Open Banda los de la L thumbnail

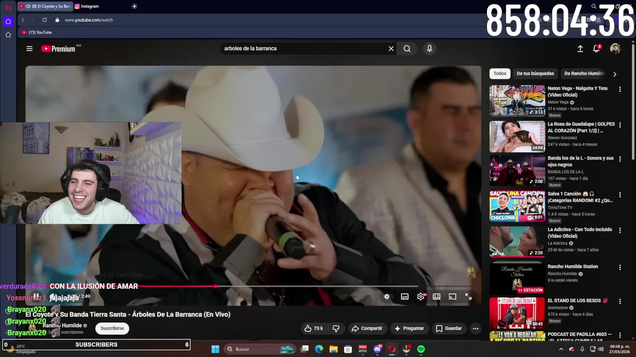point(517,171)
